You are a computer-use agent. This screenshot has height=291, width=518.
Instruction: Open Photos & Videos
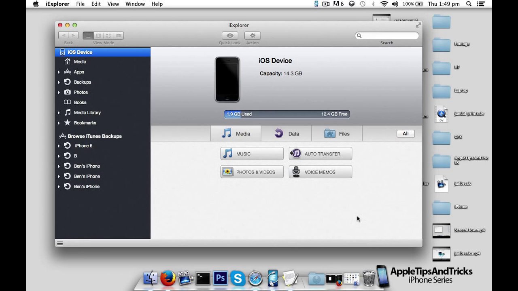click(x=252, y=172)
